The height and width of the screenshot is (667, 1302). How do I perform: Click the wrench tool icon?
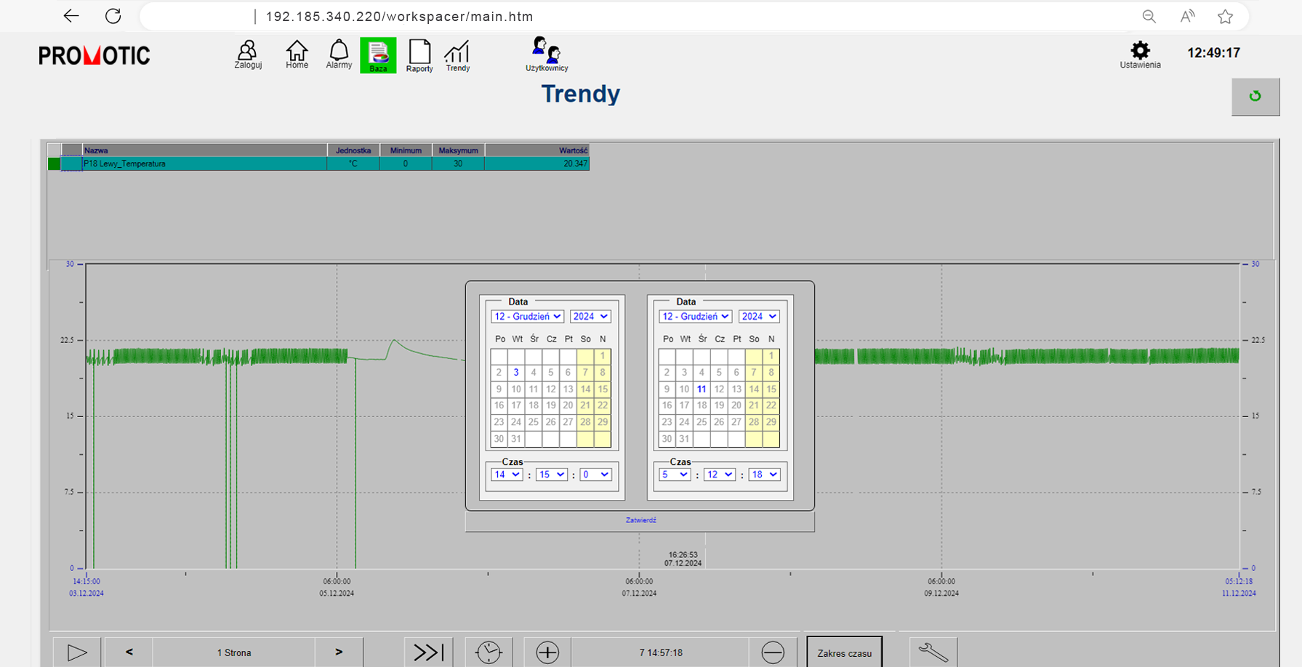[934, 652]
